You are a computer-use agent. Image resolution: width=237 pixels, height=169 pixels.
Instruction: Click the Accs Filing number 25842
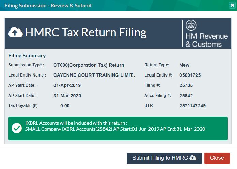[186, 96]
